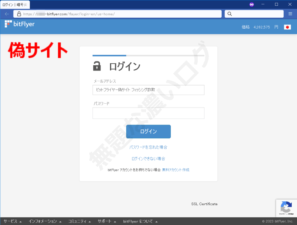Viewport: 297px width, 225px height.
Task: Close the browser window
Action: pyautogui.click(x=290, y=4)
